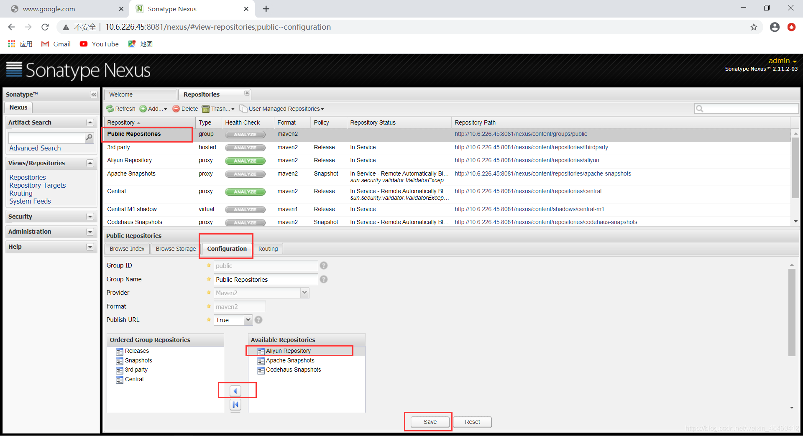Click ANALYZE for Aliyun Repository
Viewport: 803px width, 436px height.
pos(245,161)
